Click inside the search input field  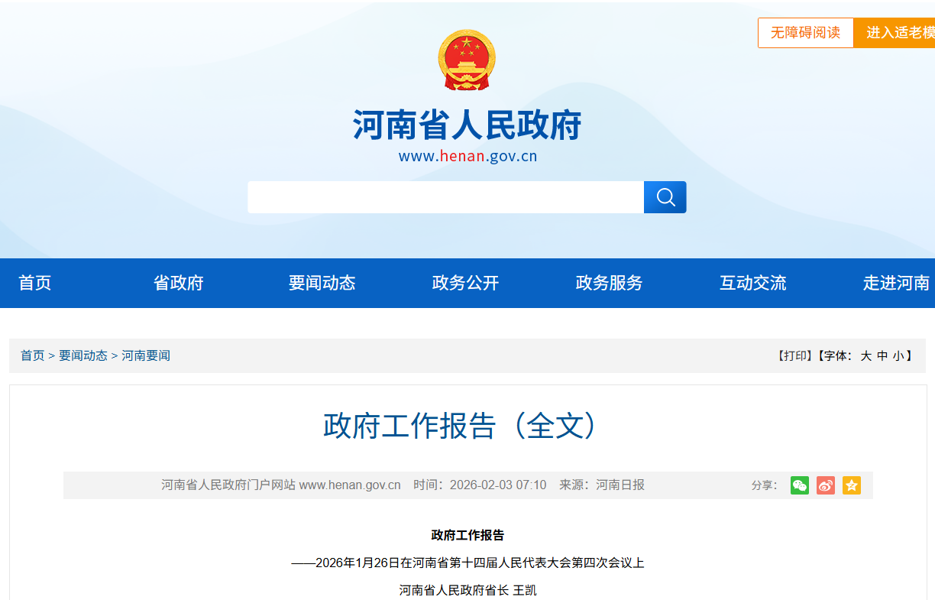click(445, 197)
